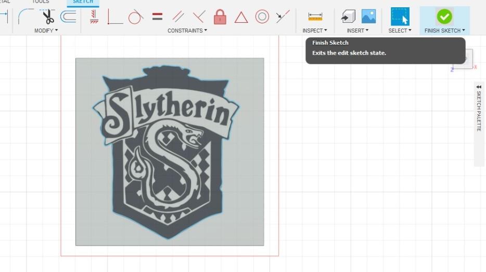Choose the Parallel constraint

(178, 17)
